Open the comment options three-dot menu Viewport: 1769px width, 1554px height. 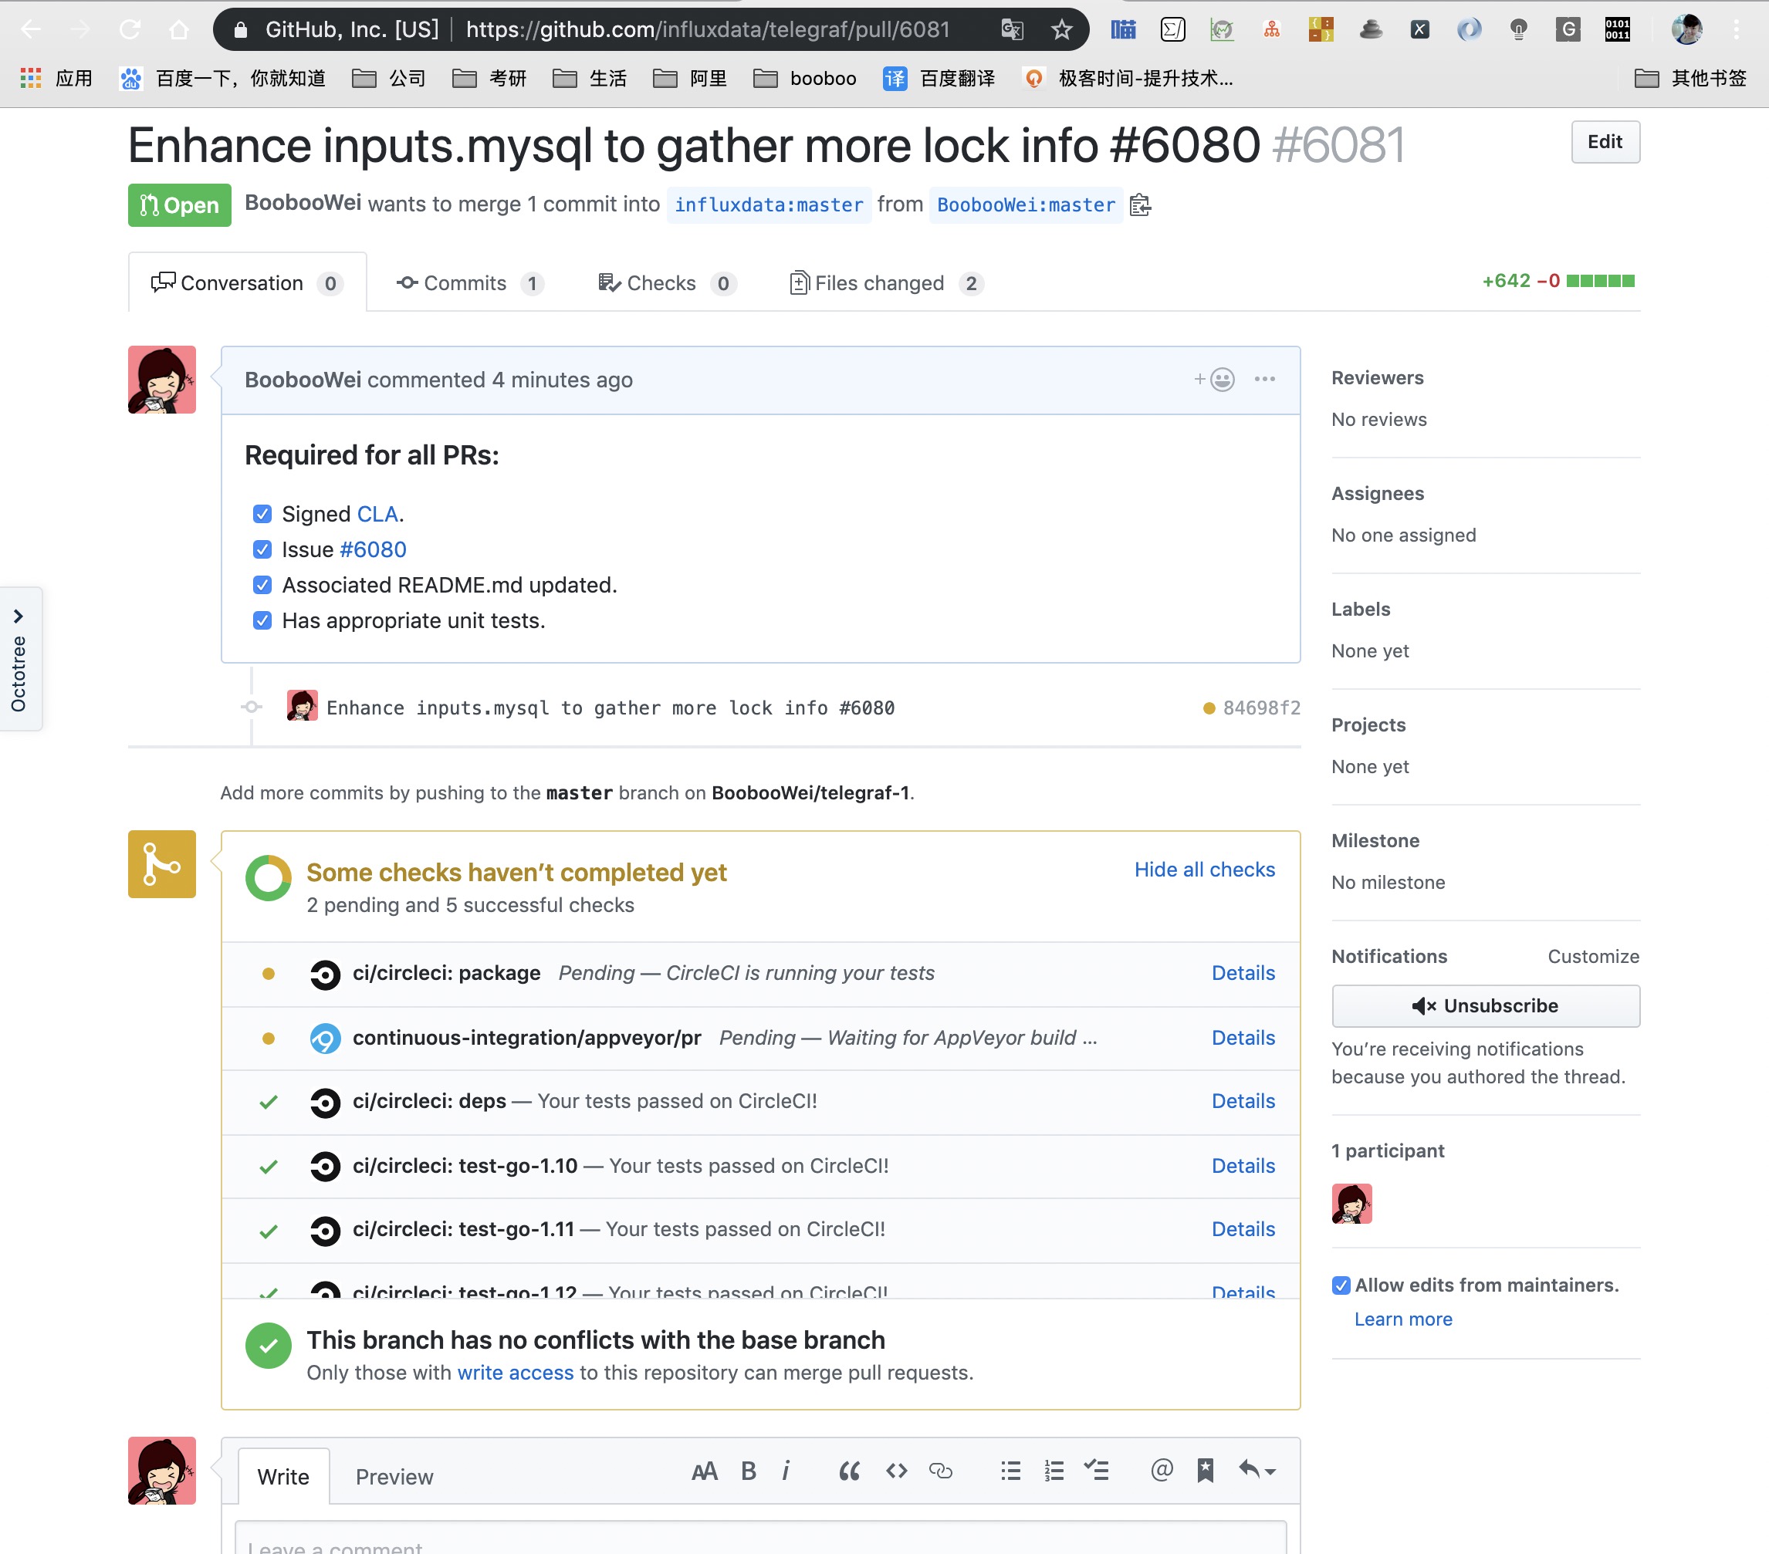coord(1264,379)
